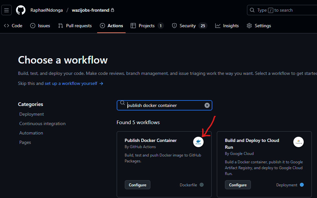Select the Deployment category
The width and height of the screenshot is (317, 198).
pyautogui.click(x=31, y=114)
